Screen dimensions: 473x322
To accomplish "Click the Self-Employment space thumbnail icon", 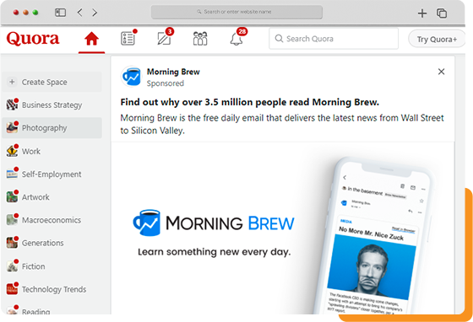I will [12, 174].
